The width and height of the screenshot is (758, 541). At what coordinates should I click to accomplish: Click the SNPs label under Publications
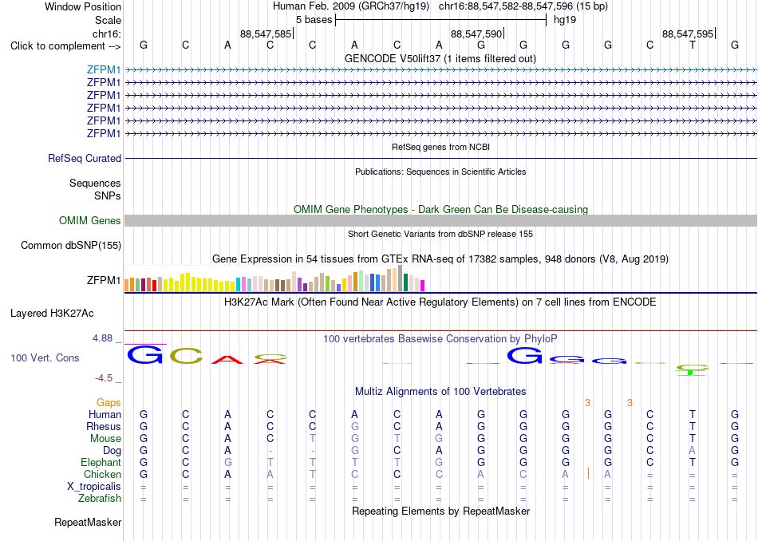coord(108,195)
